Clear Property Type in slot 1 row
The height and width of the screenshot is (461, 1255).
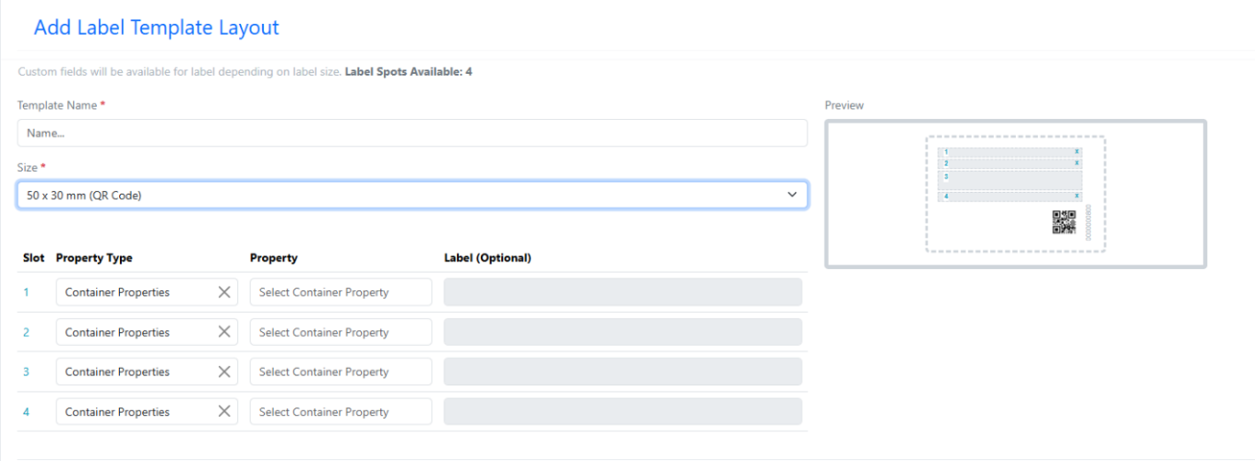click(x=224, y=292)
